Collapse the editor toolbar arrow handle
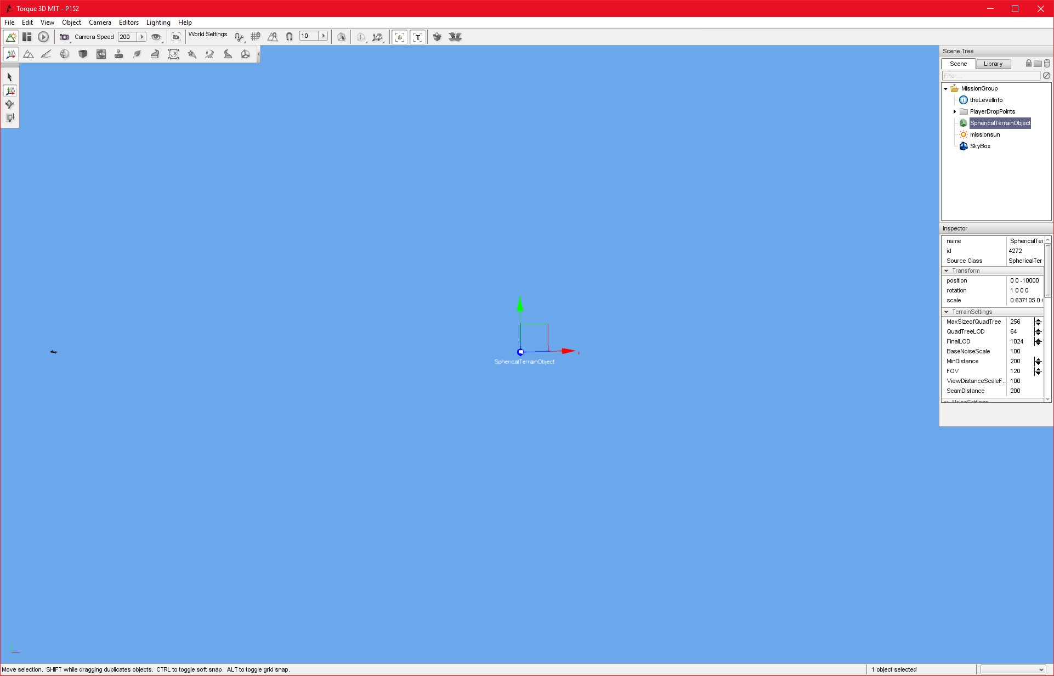 click(x=258, y=54)
